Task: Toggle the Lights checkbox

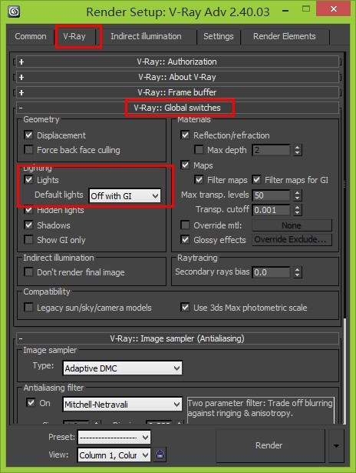Action: pyautogui.click(x=28, y=180)
